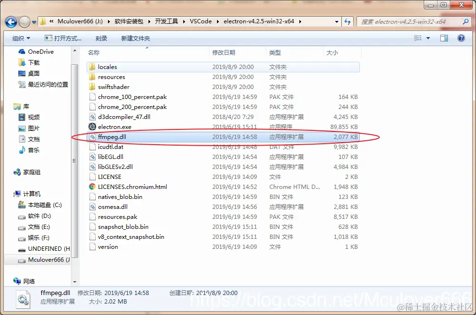Viewport: 476px width, 315px height.
Task: Click the navigation pane scroll-down arrow
Action: pos(75,282)
